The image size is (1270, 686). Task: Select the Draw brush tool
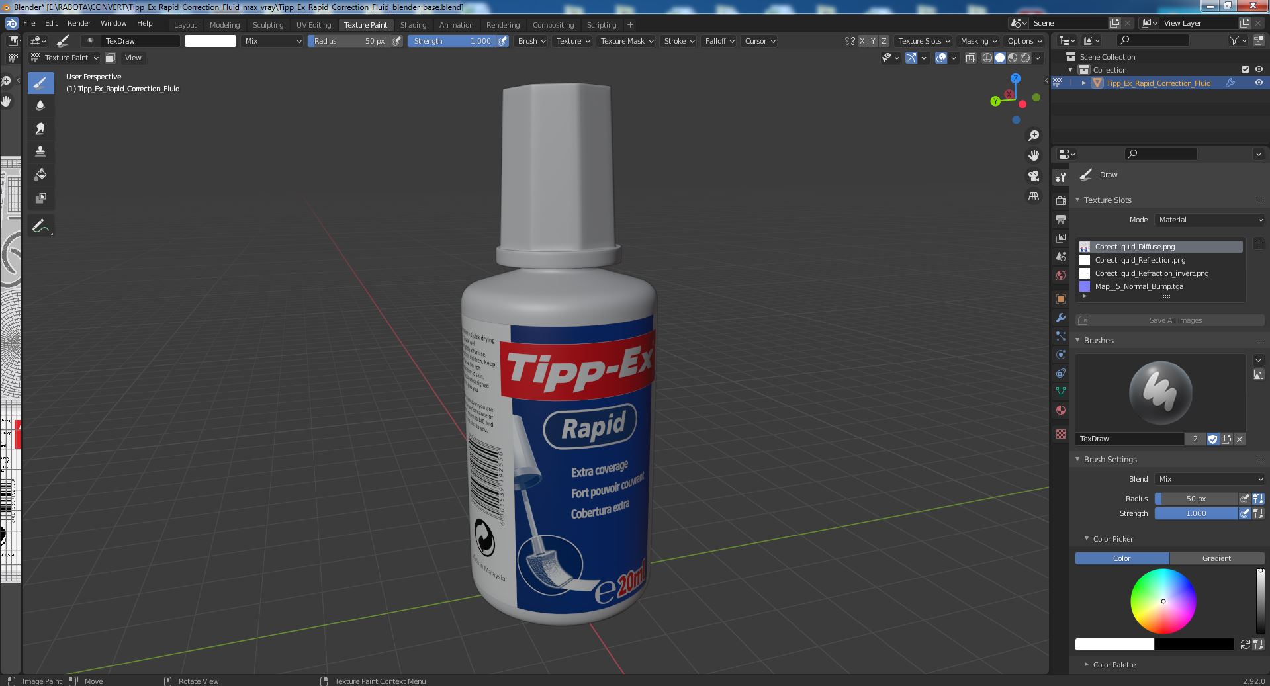(40, 83)
